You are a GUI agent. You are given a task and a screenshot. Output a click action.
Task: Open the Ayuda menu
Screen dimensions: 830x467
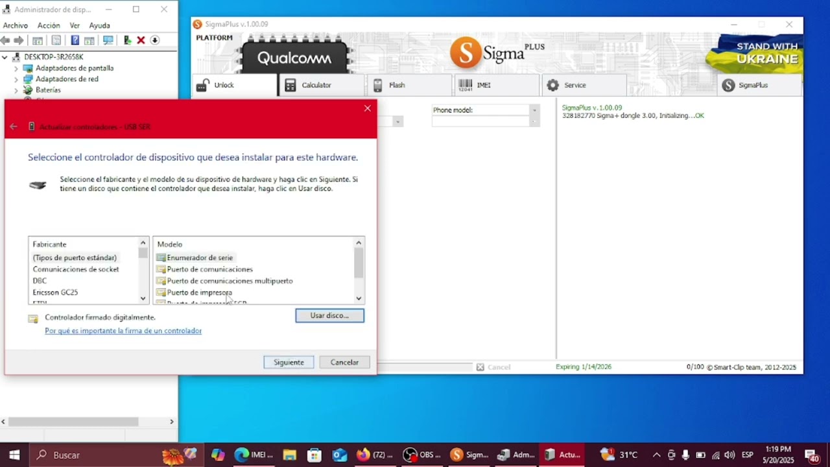pyautogui.click(x=99, y=25)
